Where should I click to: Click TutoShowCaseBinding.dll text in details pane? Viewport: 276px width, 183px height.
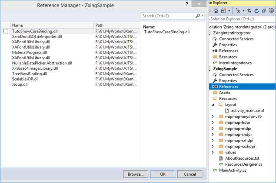pyautogui.click(x=167, y=32)
